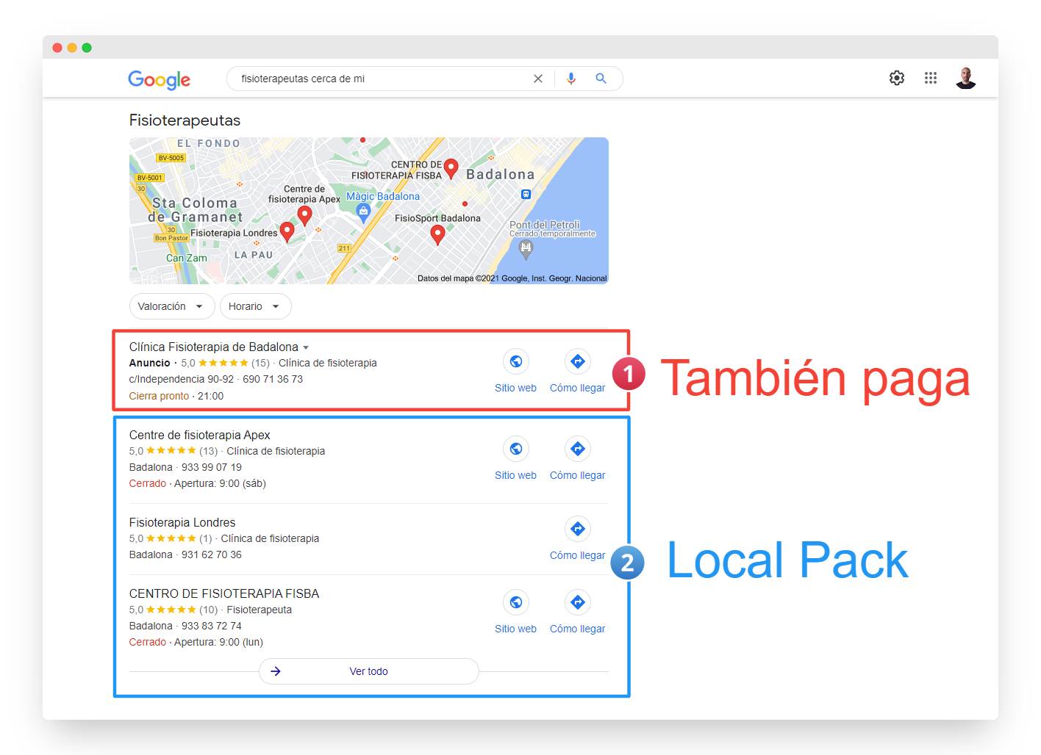Click address c/Independencia 90-92
Viewport: 1041px width, 755px height.
tap(182, 379)
